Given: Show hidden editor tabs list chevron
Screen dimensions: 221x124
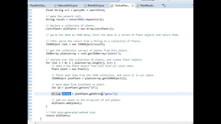Looking at the screenshot, I should [x=164, y=6].
